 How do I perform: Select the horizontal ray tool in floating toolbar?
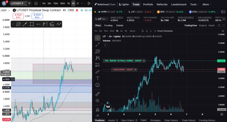[38, 24]
